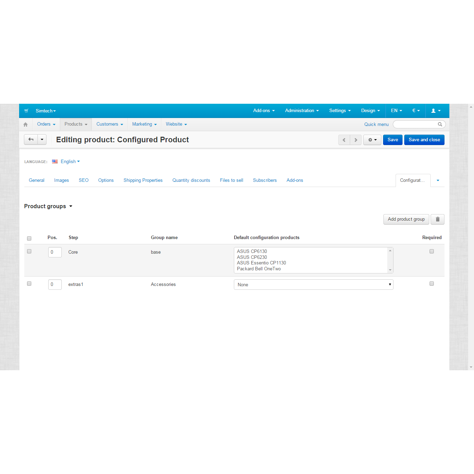Enable Required for Accessories group

[x=432, y=283]
